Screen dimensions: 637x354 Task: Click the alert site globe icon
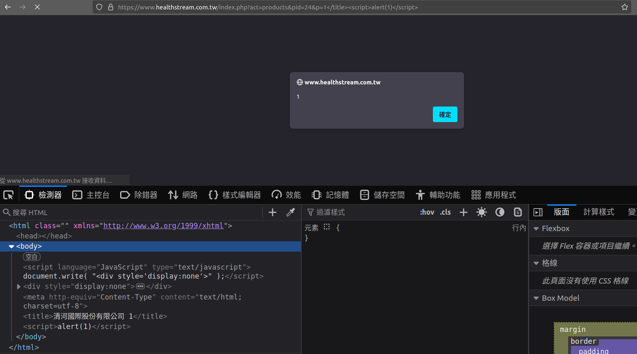point(300,82)
